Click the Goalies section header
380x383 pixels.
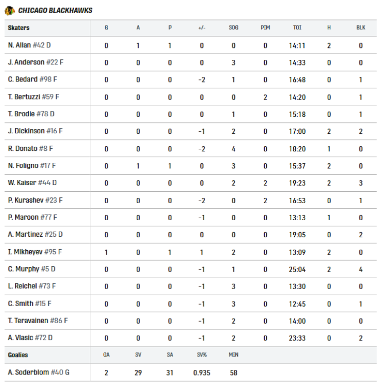click(18, 355)
